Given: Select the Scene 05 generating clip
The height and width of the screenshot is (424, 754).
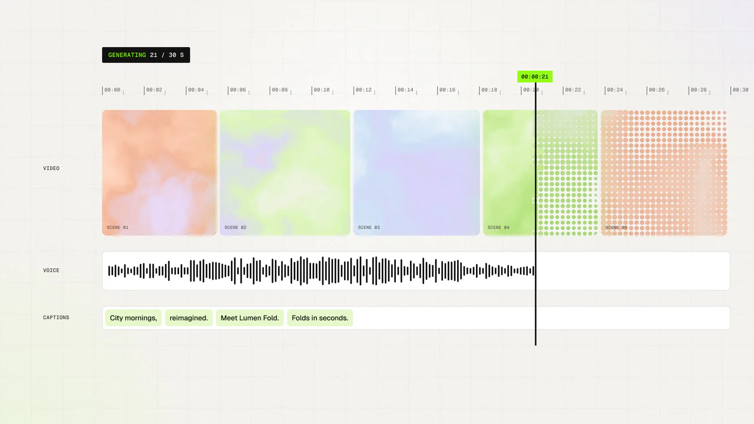Looking at the screenshot, I should tap(664, 173).
